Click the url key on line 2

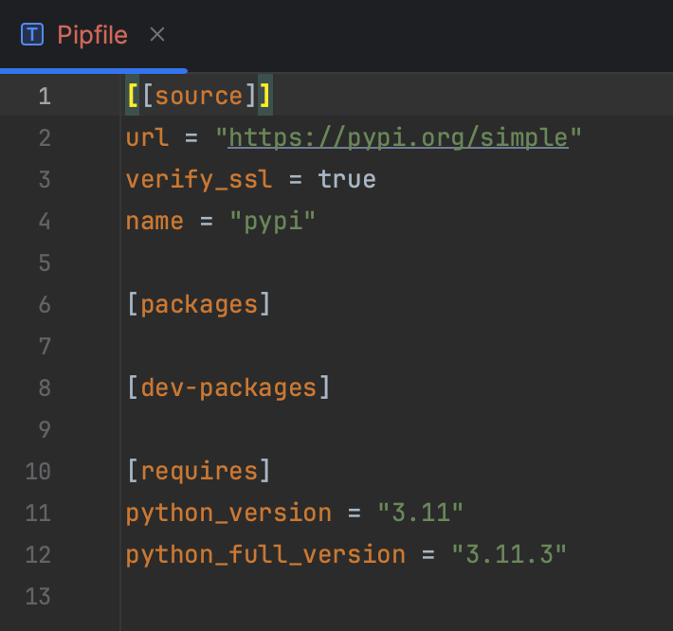[x=148, y=138]
